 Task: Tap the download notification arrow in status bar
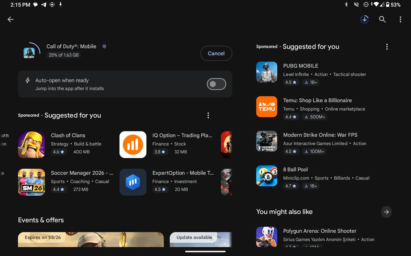(60, 4)
